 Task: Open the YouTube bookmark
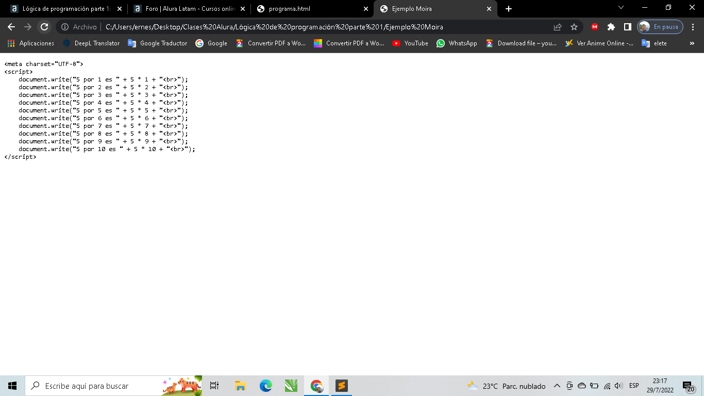[x=410, y=43]
